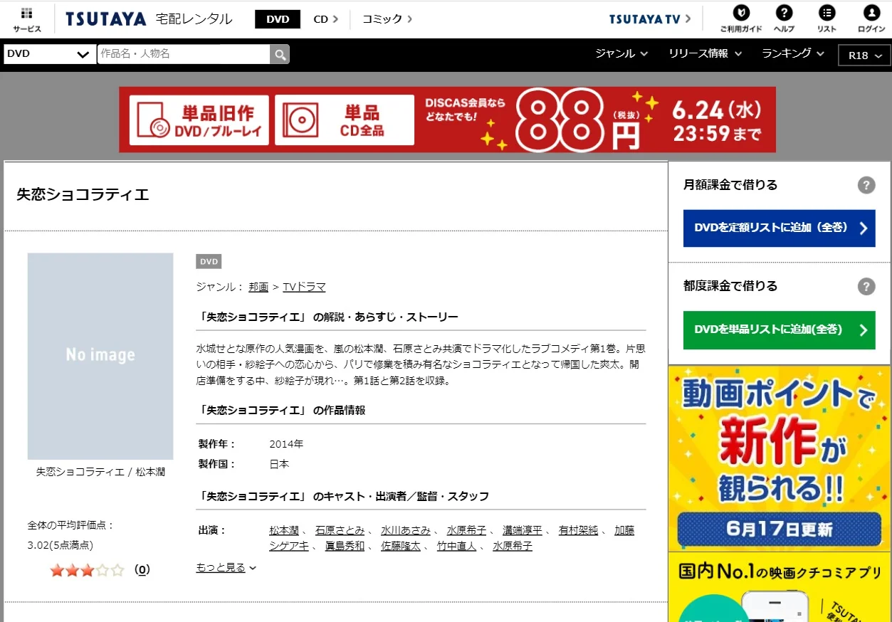892x622 pixels.
Task: Click the 宅配レンタル header text
Action: coord(194,19)
